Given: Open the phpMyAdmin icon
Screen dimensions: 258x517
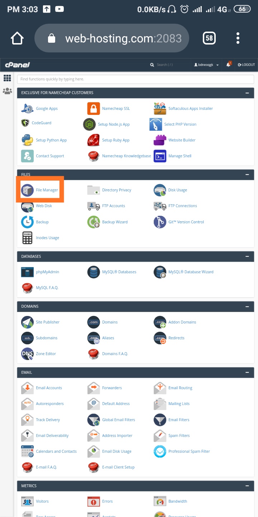Looking at the screenshot, I should (x=27, y=272).
